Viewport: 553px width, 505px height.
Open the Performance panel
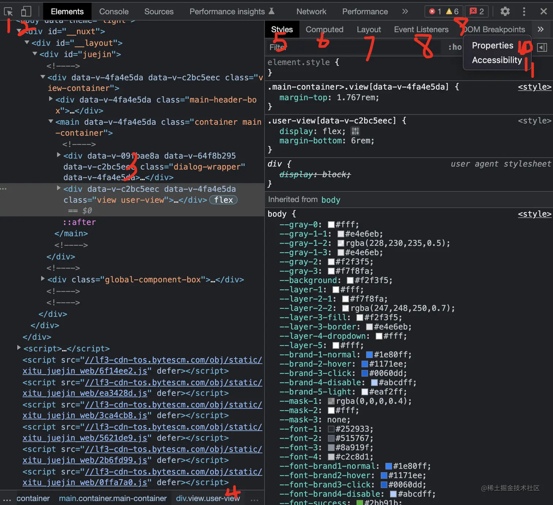pos(365,11)
